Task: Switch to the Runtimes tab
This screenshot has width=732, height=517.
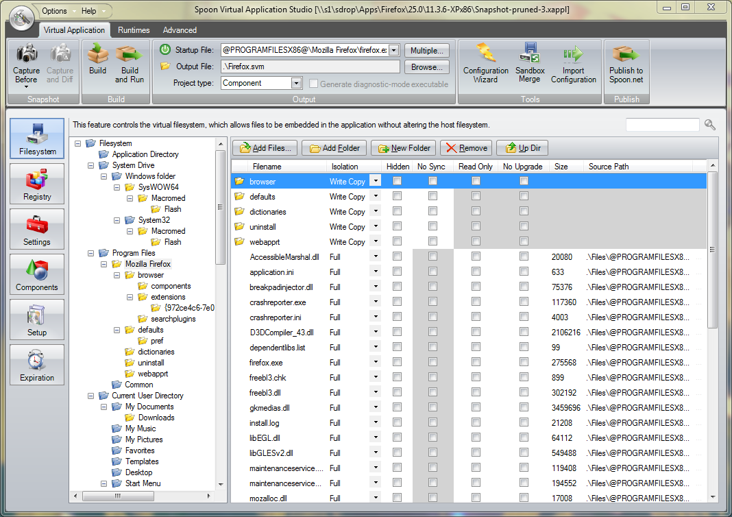Action: 134,30
